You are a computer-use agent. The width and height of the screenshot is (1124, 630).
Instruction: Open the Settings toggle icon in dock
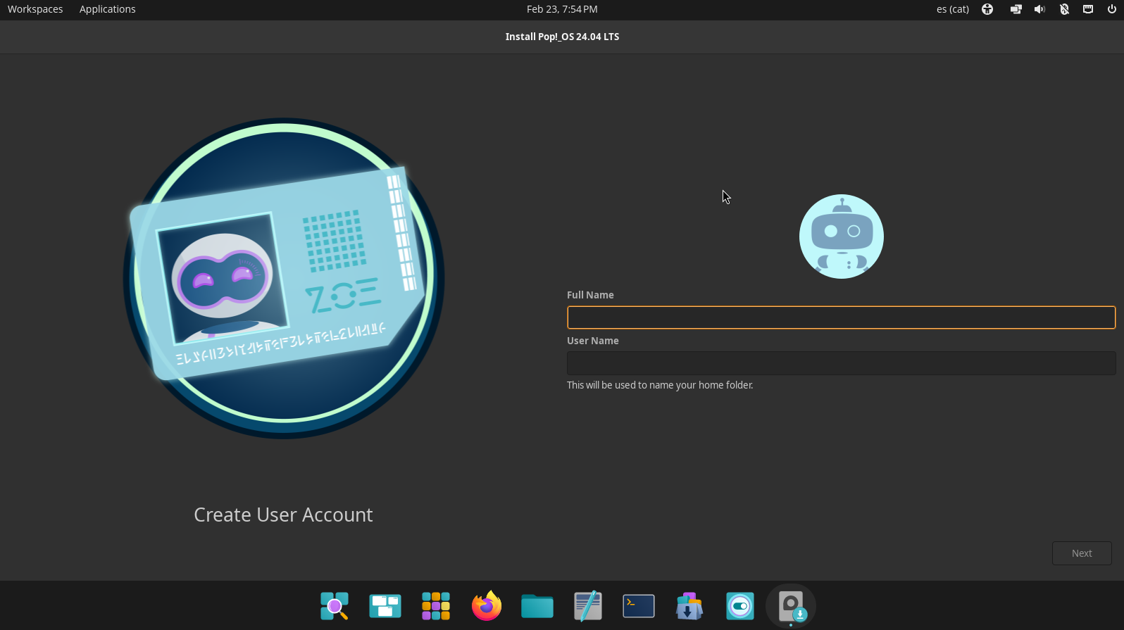(740, 606)
